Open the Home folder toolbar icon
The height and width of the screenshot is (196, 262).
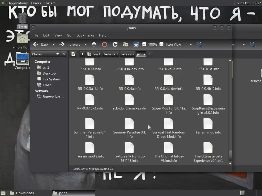point(125,44)
